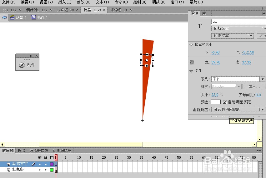Open the 动作 actions panel icon

[x=22, y=65]
